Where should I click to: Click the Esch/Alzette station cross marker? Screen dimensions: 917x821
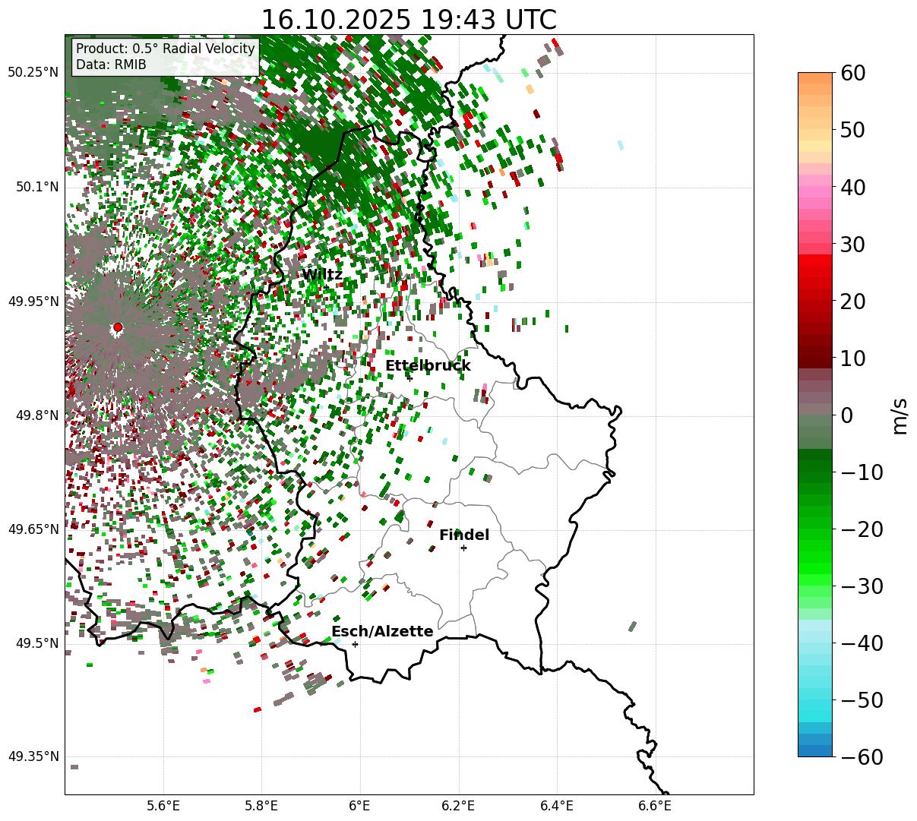[355, 644]
